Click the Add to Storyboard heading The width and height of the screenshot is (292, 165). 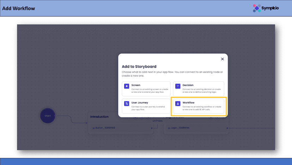pyautogui.click(x=139, y=66)
